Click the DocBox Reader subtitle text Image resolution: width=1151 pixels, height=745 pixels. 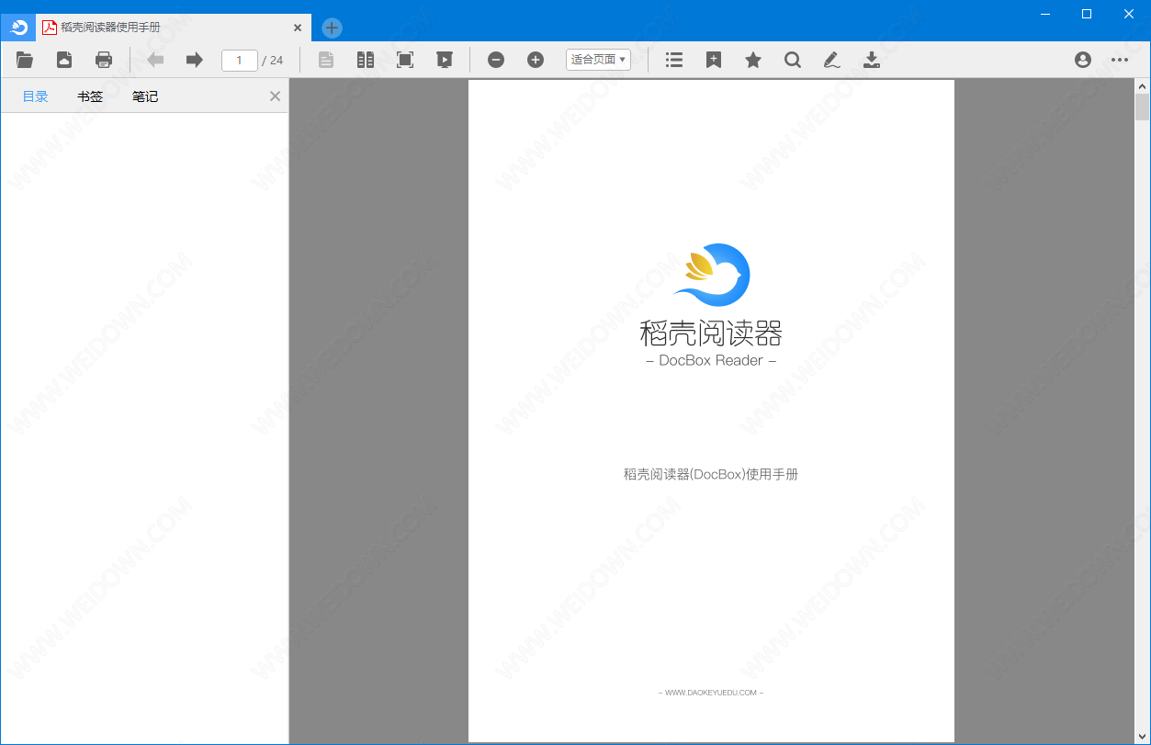(x=711, y=360)
